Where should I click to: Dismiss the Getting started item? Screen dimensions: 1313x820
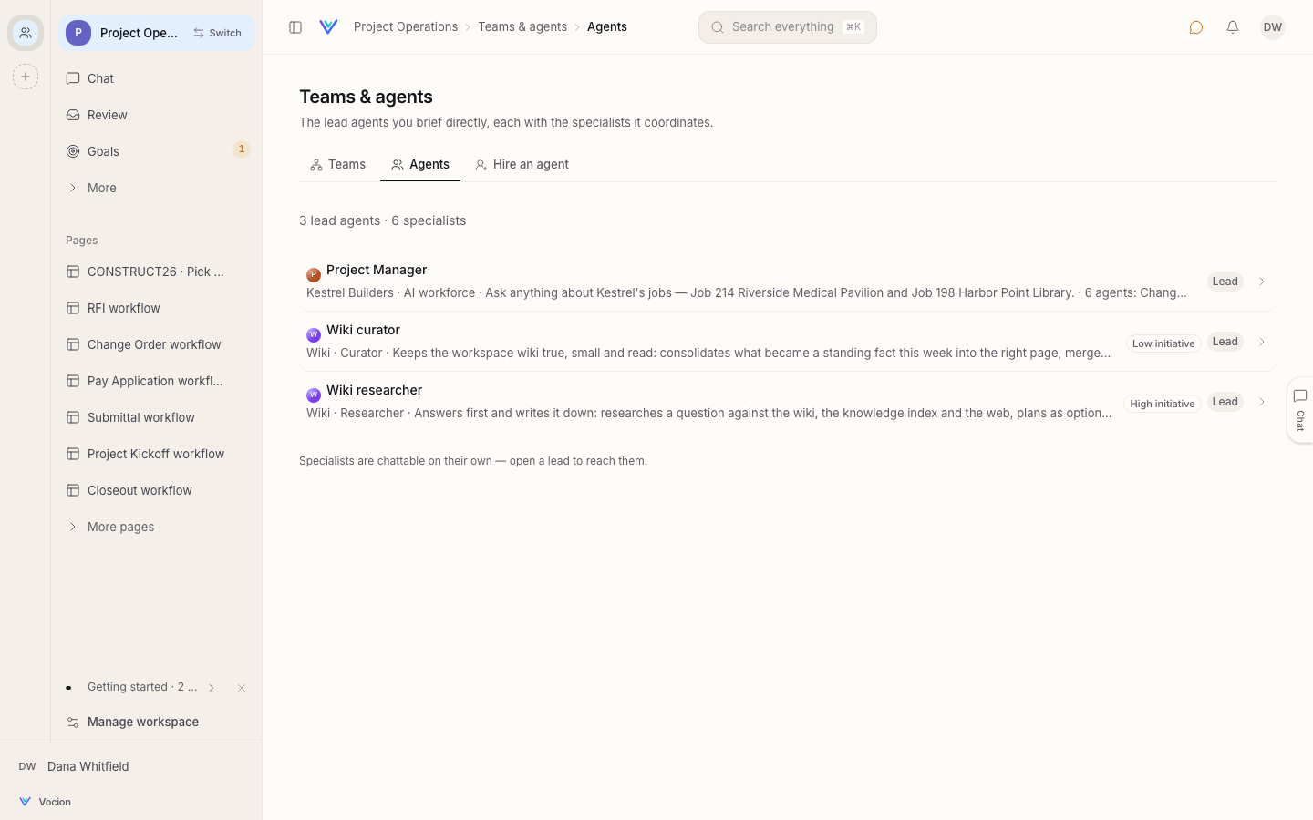(x=242, y=688)
